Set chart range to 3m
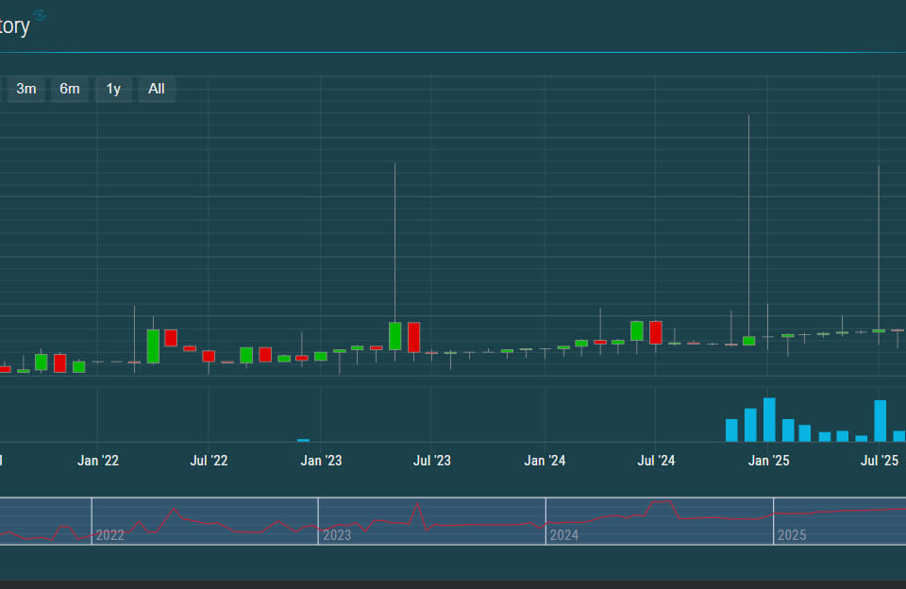Screen dimensions: 906x589 (x=26, y=89)
